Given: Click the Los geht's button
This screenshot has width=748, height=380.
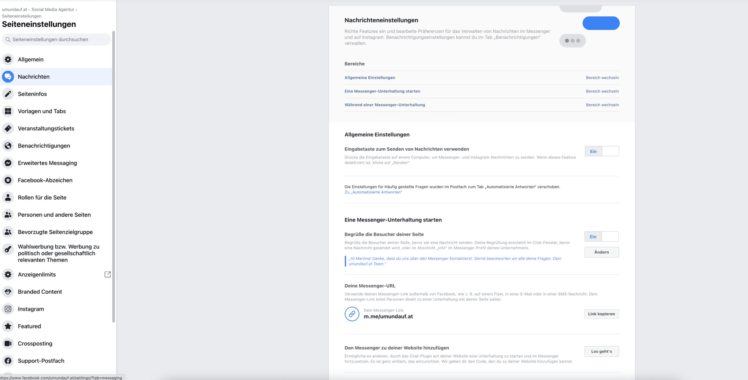Looking at the screenshot, I should coord(602,351).
